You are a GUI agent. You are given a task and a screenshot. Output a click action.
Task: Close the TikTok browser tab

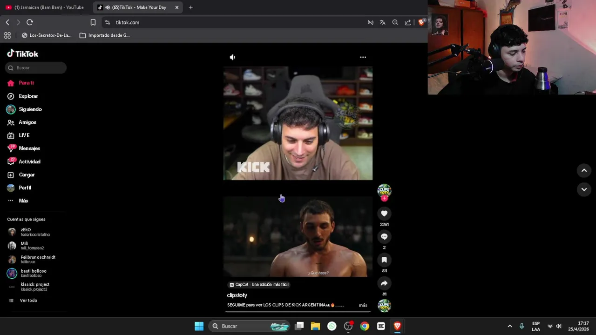177,7
